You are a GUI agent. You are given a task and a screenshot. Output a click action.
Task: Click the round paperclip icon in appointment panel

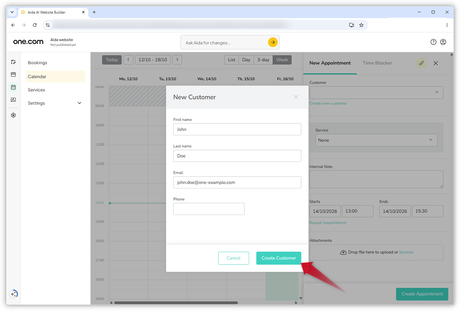[x=421, y=63]
